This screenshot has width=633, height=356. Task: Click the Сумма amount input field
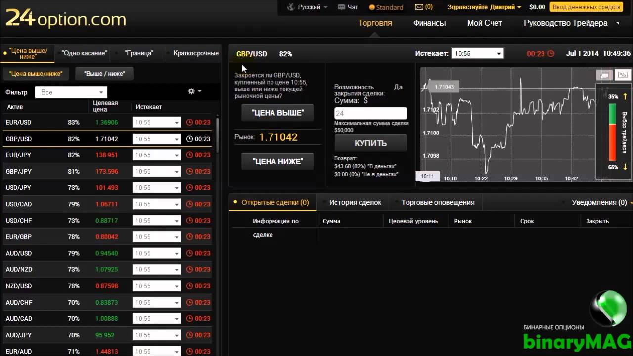coord(370,113)
